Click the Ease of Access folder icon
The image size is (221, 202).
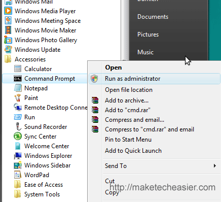18,185
